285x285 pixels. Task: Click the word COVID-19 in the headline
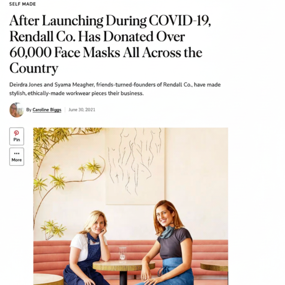(x=180, y=21)
